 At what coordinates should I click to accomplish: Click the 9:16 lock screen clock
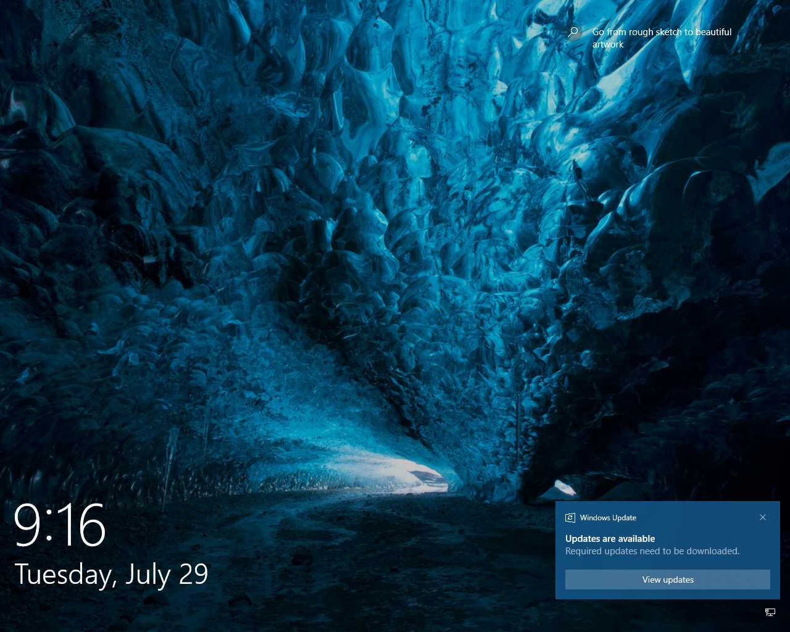point(60,525)
